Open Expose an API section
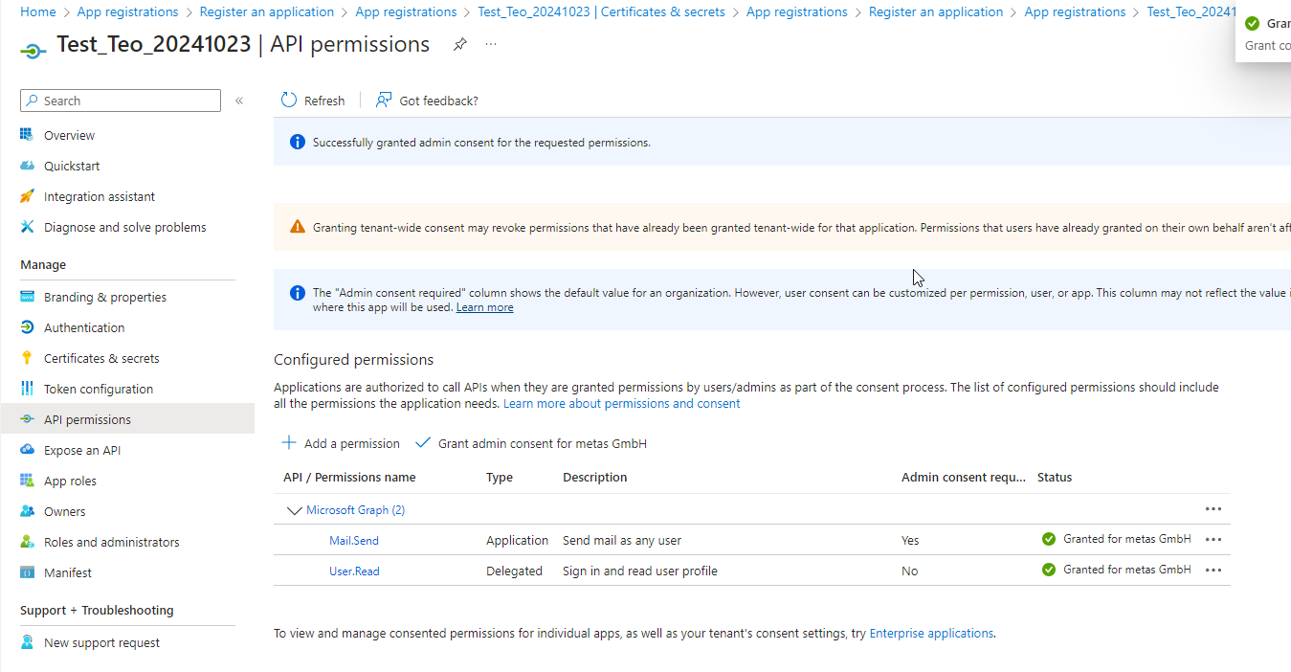Screen dimensions: 1291x672 pyautogui.click(x=82, y=450)
